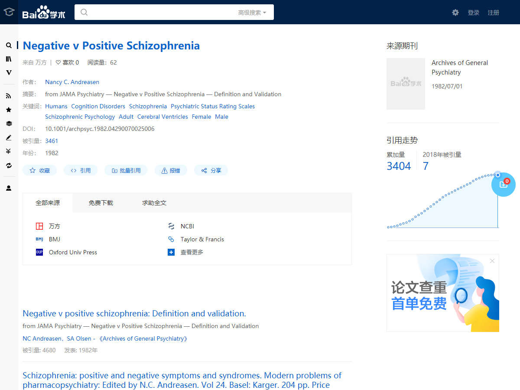The height and width of the screenshot is (390, 520).
Task: Open the library books icon in sidebar
Action: click(9, 59)
